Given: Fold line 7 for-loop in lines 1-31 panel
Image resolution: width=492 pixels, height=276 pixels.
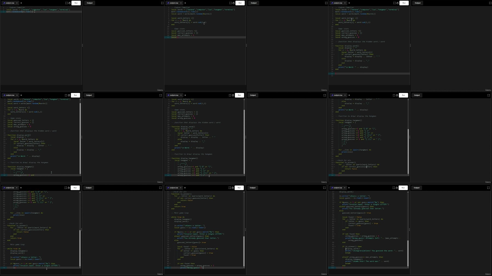Looking at the screenshot, I should (334, 20).
